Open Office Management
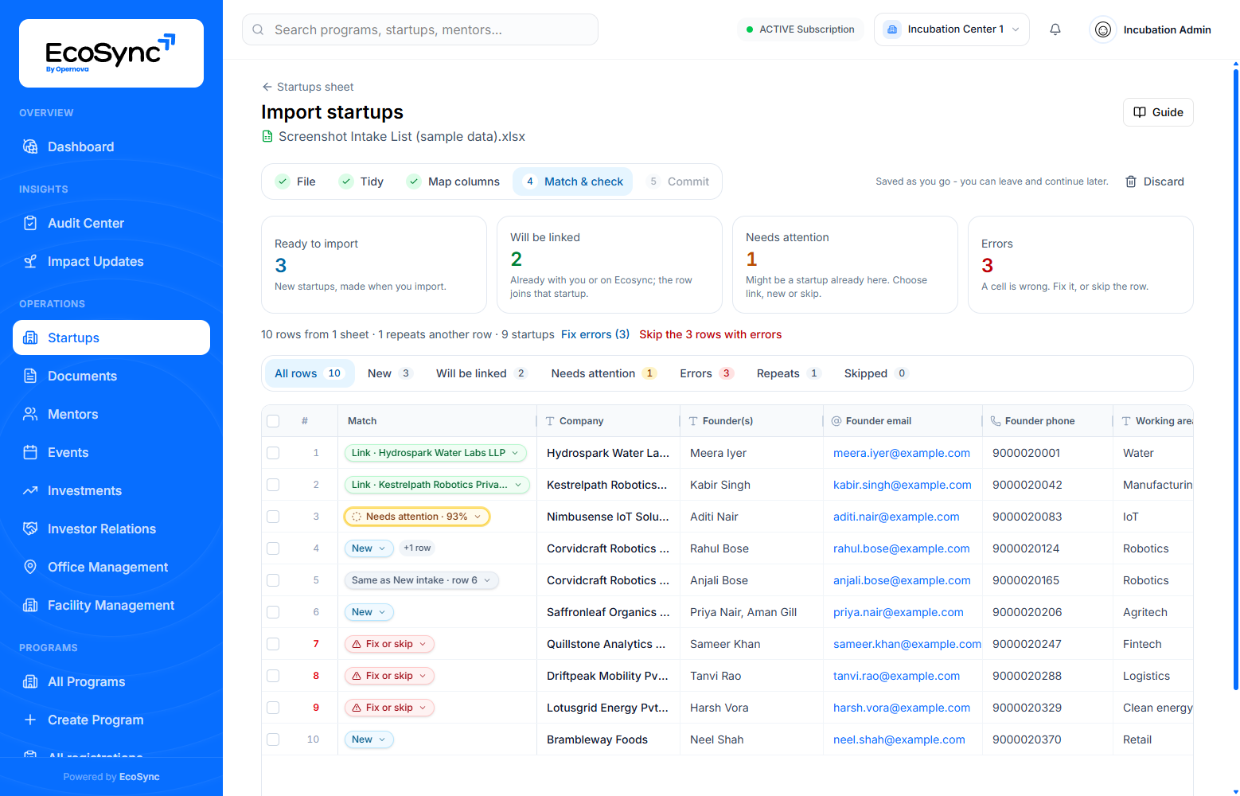1240x796 pixels. click(x=111, y=567)
